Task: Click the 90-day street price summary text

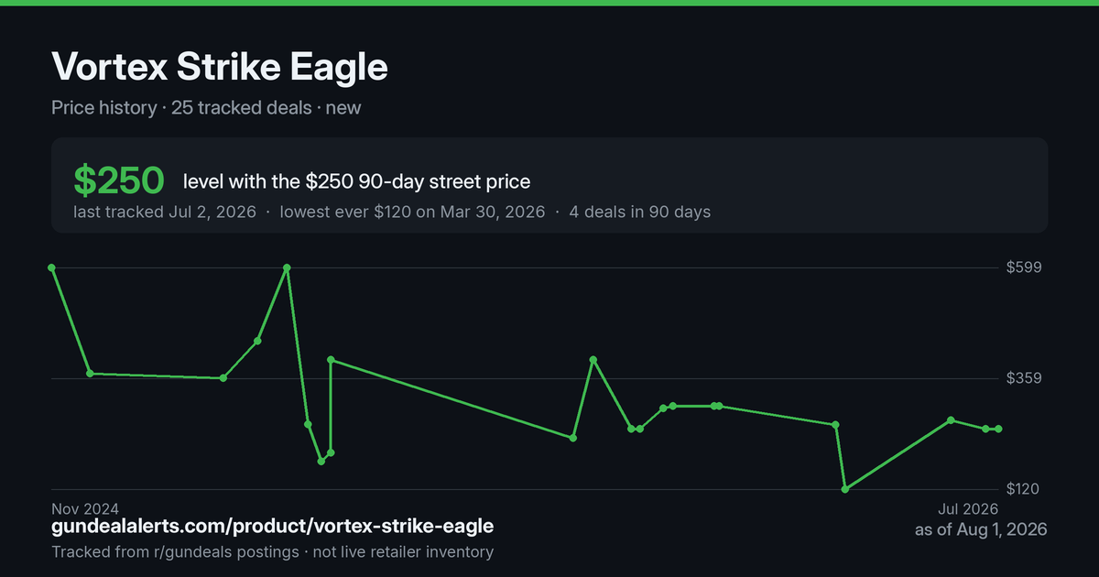Action: point(356,181)
